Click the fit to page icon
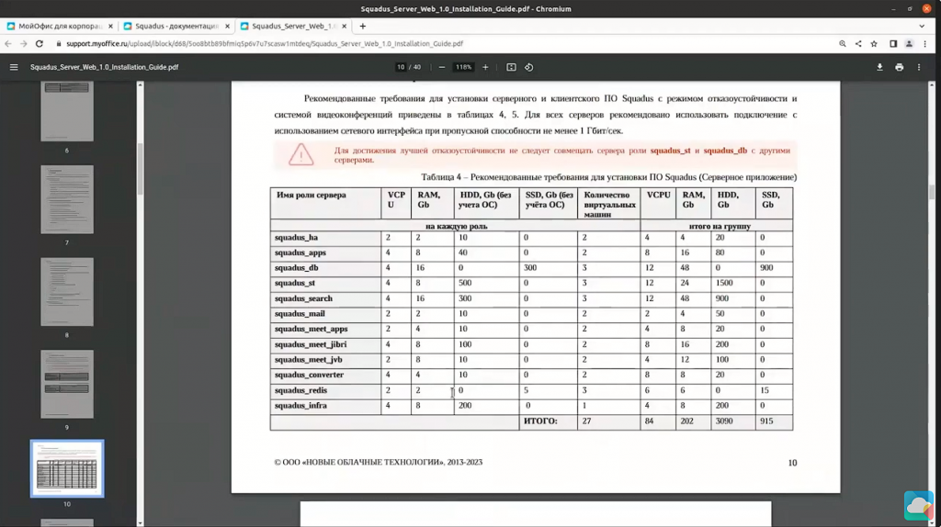 [x=511, y=67]
